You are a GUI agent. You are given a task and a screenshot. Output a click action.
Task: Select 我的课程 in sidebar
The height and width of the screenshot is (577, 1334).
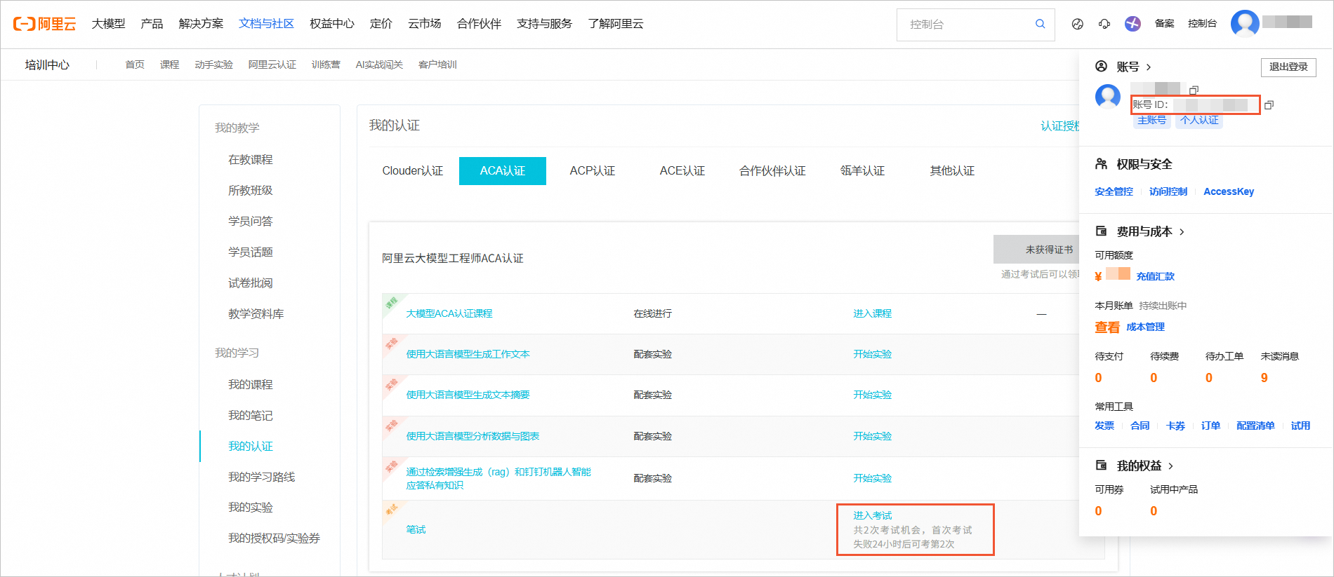tap(251, 384)
